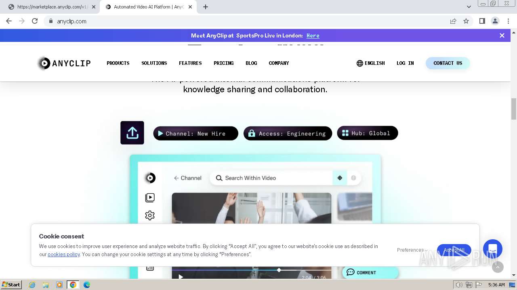This screenshot has width=517, height=290.
Task: Reload the current page
Action: point(35,21)
